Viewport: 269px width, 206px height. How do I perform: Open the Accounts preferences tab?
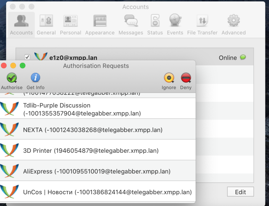[x=21, y=25]
